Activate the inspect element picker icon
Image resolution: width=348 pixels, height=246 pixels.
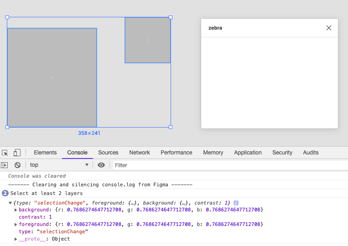coord(5,153)
